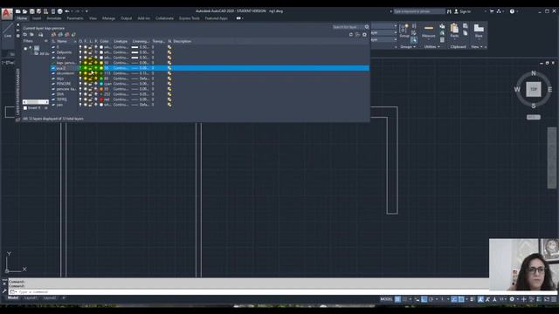The image size is (559, 314).
Task: Click MODEL button in status bar
Action: 386,299
